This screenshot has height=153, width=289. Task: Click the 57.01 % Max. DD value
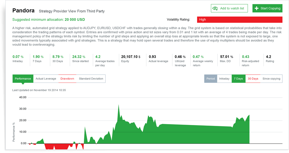(x=227, y=57)
